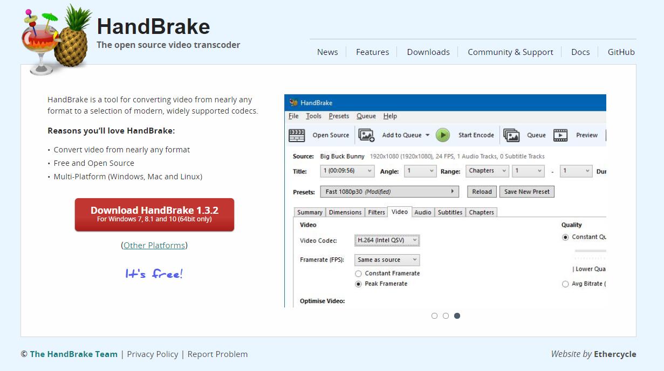Click the It's free! handwritten text
The width and height of the screenshot is (664, 371).
(x=154, y=274)
